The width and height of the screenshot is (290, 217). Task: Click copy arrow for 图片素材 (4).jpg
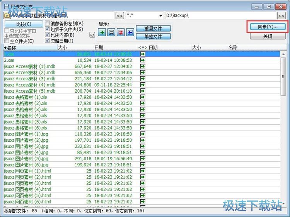pyautogui.click(x=143, y=153)
